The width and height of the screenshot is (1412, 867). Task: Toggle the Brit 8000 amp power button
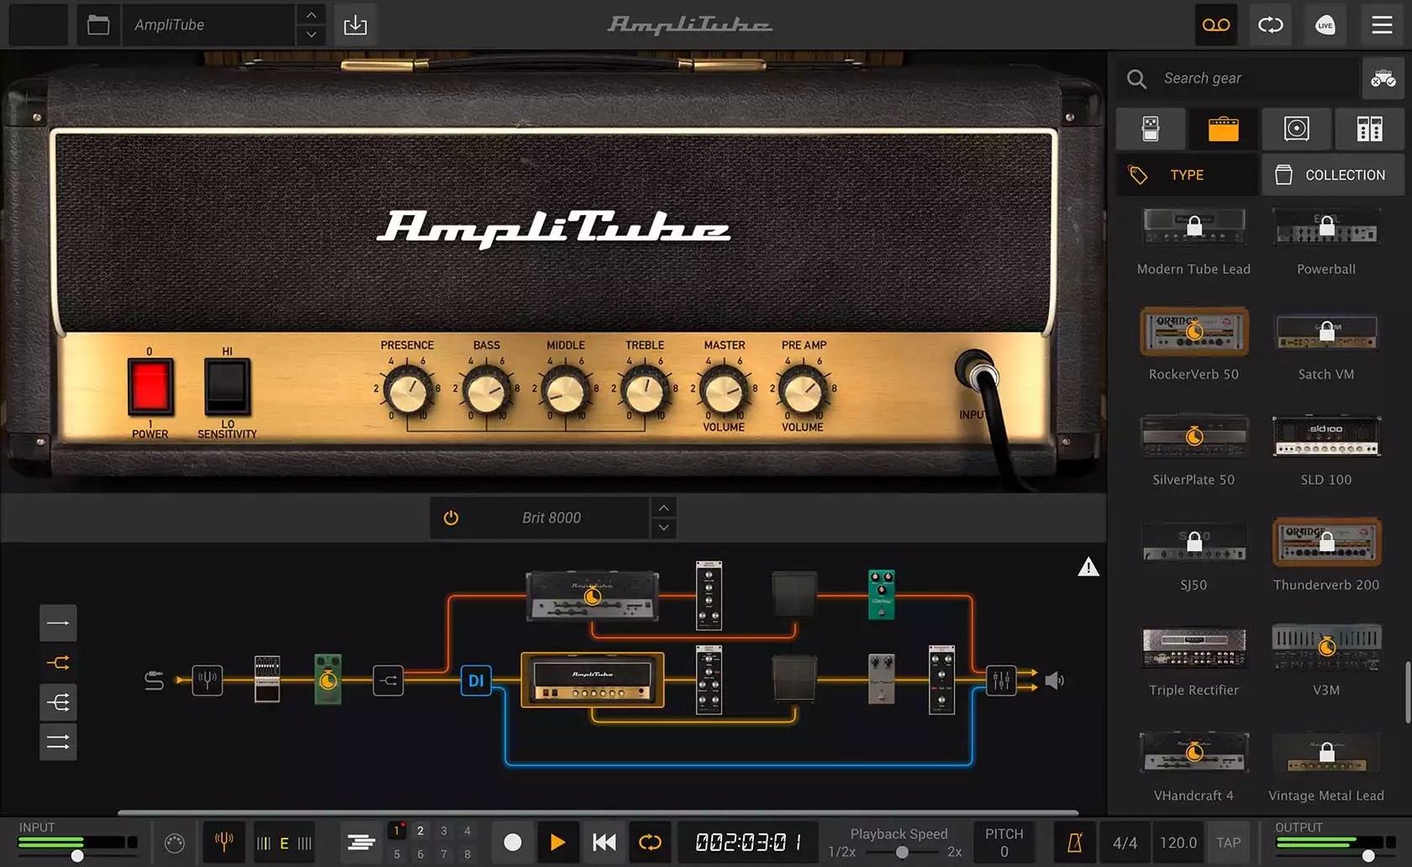(450, 518)
